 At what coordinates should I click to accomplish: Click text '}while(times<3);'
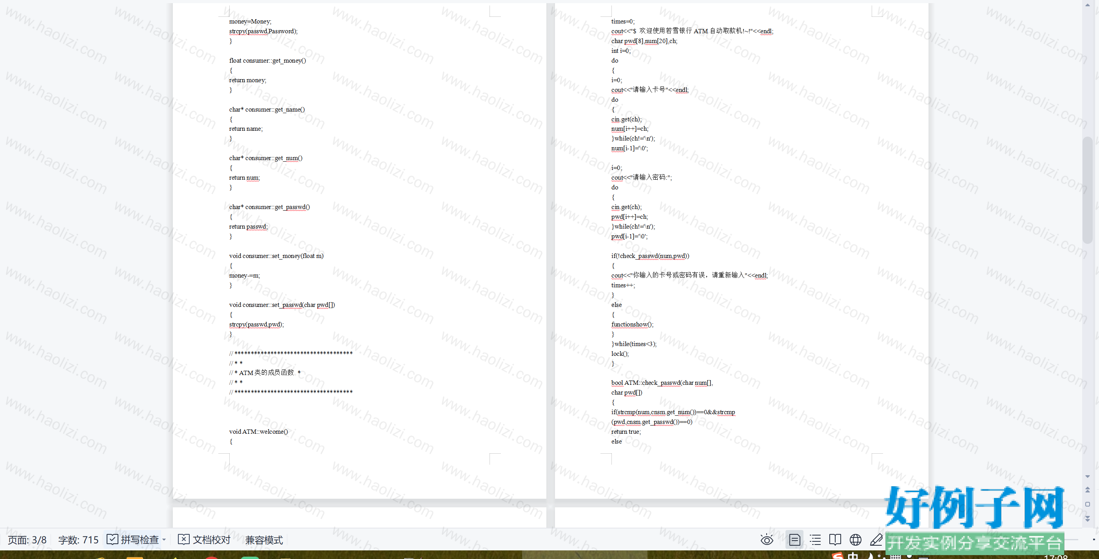click(634, 344)
